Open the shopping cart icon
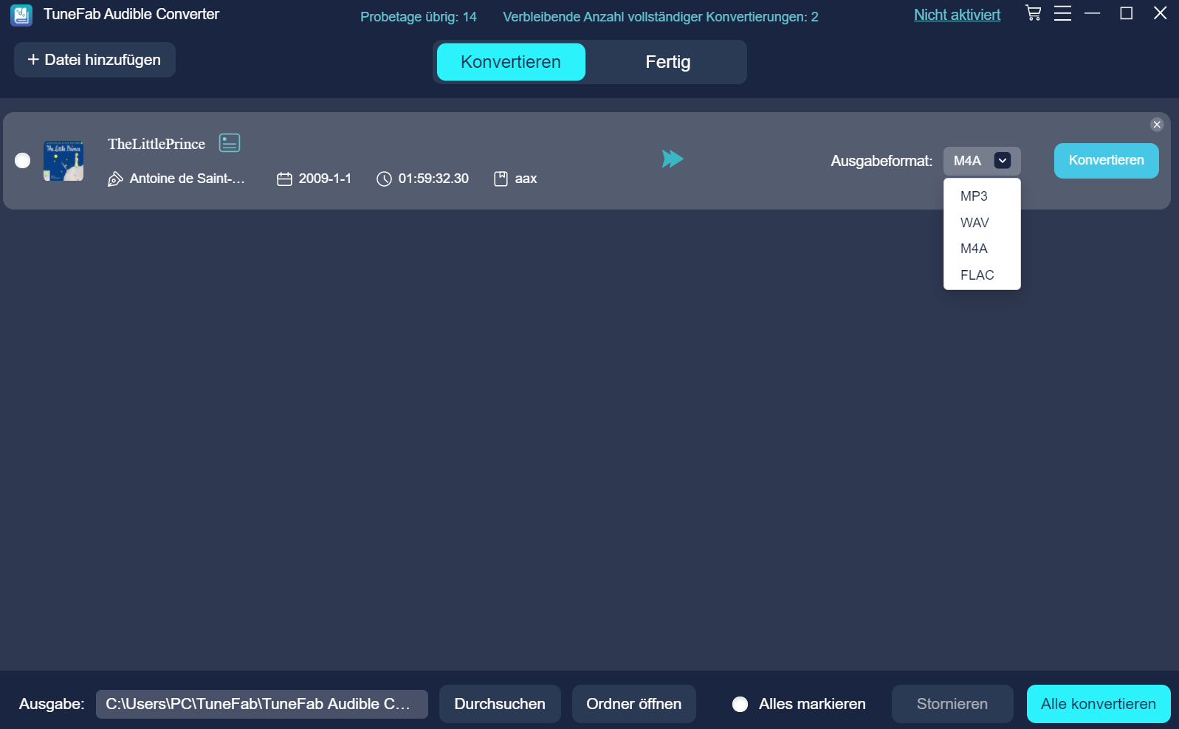This screenshot has height=729, width=1179. tap(1033, 13)
